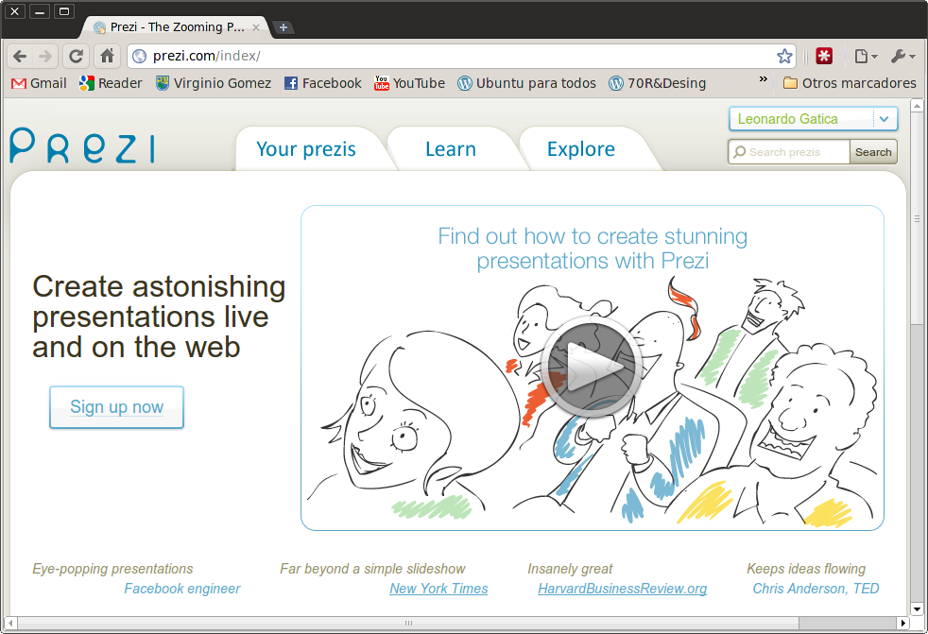The width and height of the screenshot is (928, 634).
Task: Click the video headline Find out how text
Action: [x=593, y=248]
